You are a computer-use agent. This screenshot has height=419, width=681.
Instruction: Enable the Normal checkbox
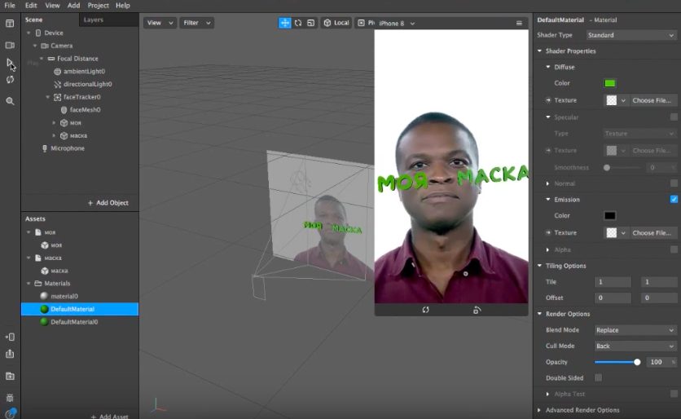(x=674, y=183)
